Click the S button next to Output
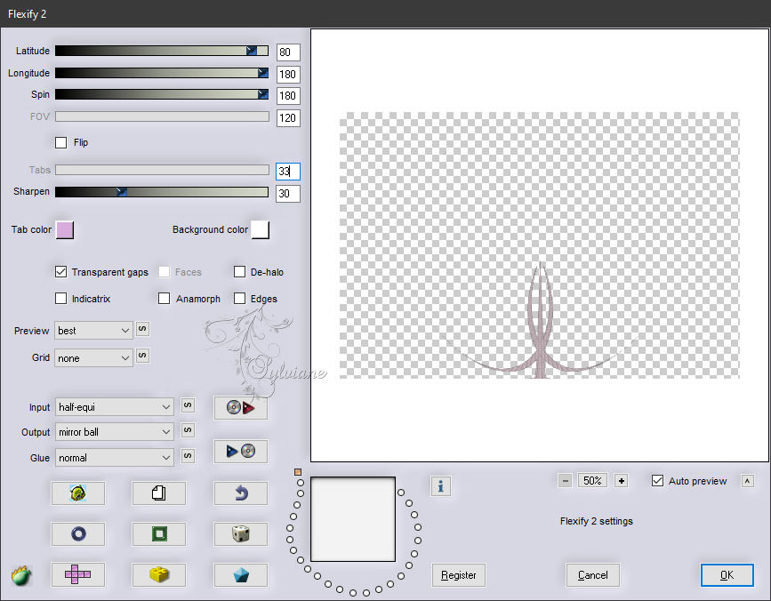 coord(188,430)
